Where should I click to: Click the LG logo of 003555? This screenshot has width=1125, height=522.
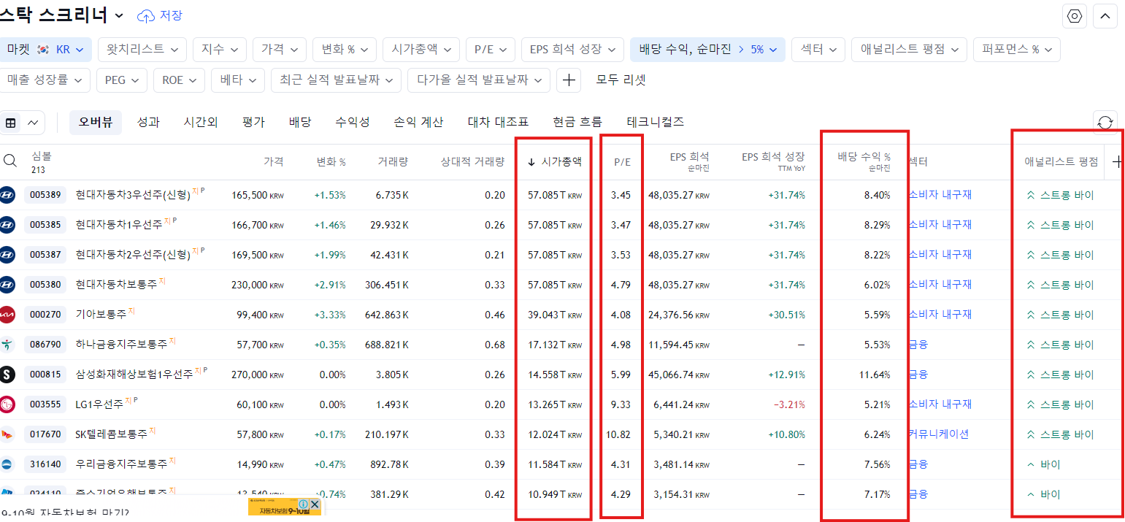[7, 404]
